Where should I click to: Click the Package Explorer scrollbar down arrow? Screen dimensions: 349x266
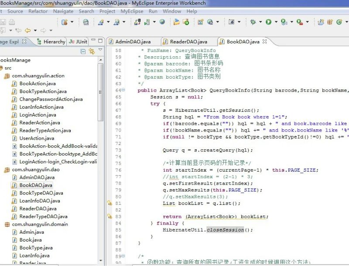coord(101,260)
